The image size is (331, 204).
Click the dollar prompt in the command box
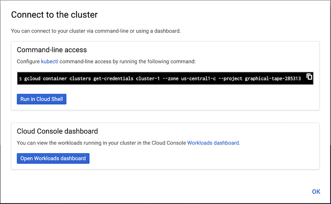pyautogui.click(x=21, y=79)
